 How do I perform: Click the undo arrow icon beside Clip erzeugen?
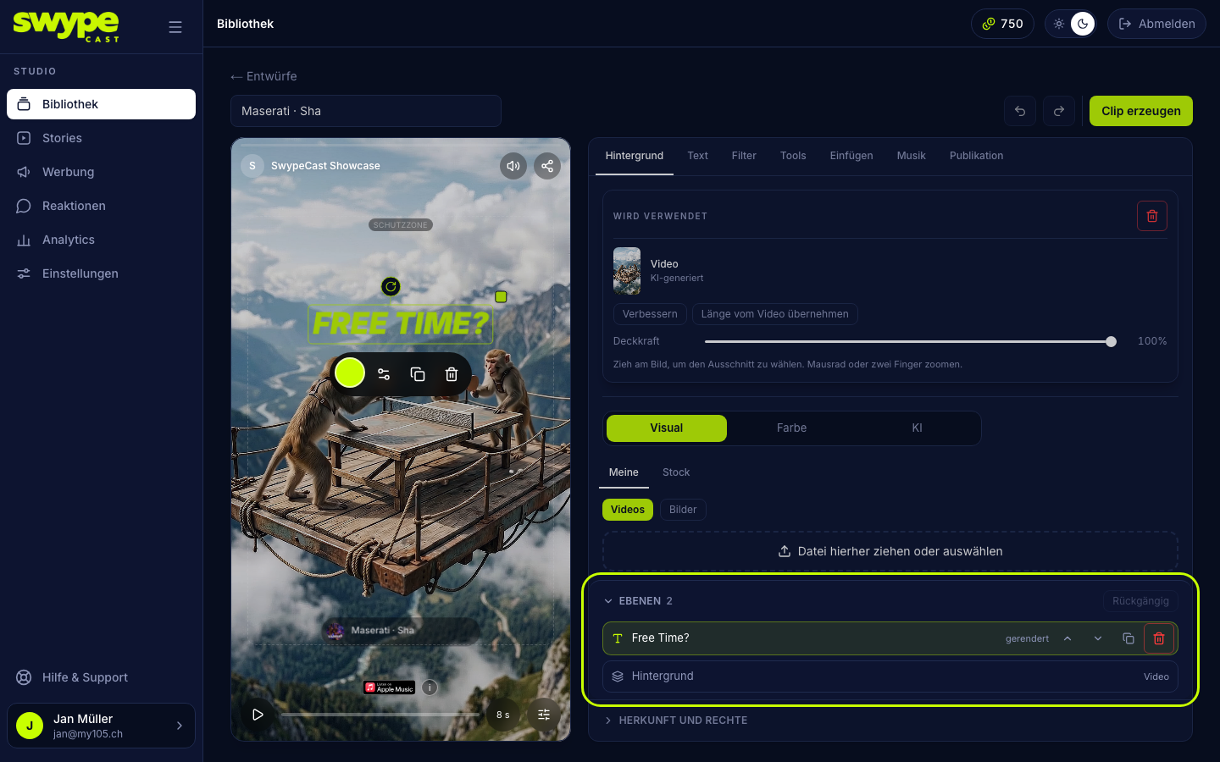point(1020,111)
